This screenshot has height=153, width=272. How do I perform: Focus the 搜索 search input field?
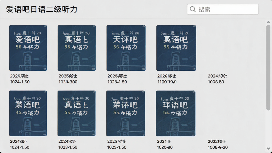[223, 9]
